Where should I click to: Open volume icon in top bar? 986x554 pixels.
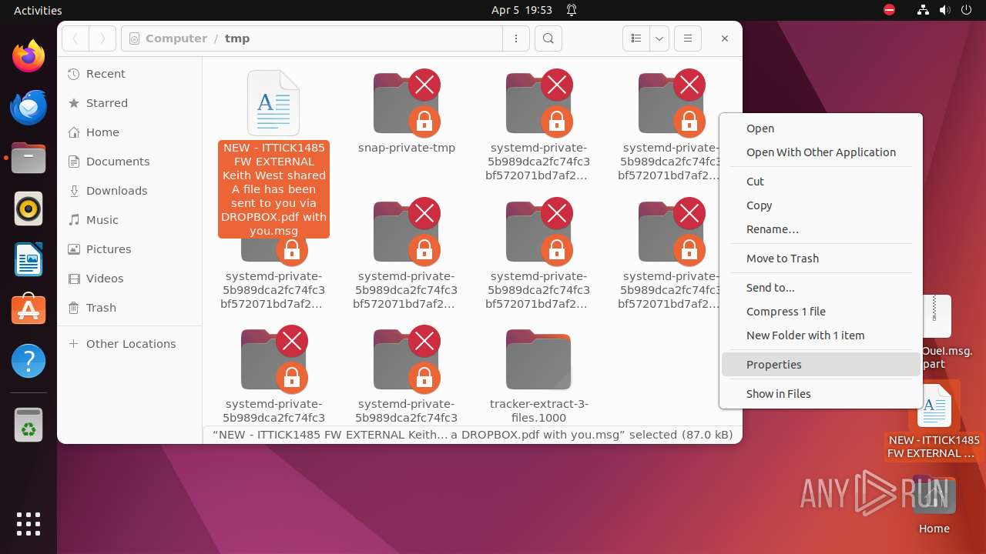[x=944, y=10]
